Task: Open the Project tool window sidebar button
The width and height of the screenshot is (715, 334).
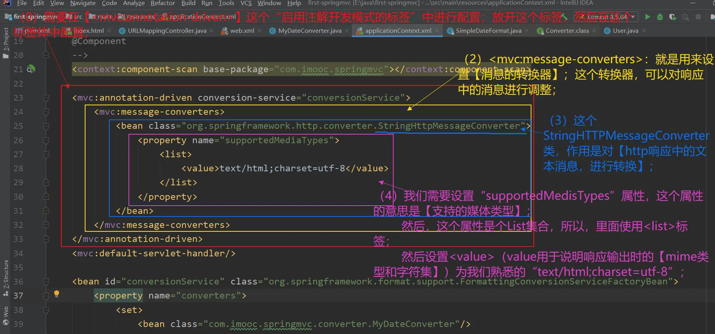Action: [x=5, y=42]
